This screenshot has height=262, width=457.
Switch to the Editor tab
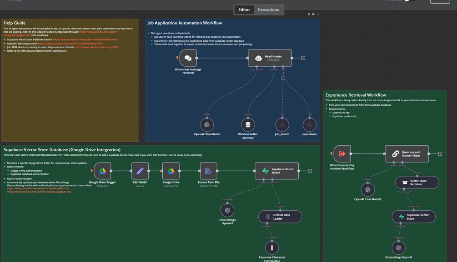pos(244,10)
